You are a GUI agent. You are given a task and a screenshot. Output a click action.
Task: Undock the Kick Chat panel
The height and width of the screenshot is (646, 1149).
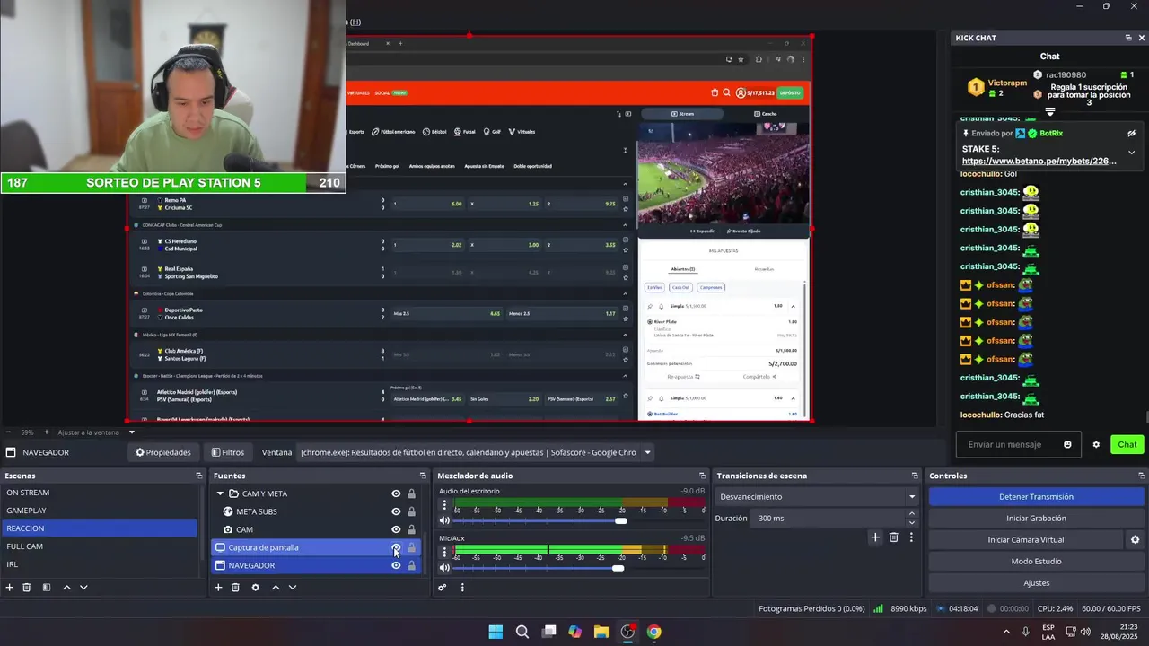click(1128, 38)
